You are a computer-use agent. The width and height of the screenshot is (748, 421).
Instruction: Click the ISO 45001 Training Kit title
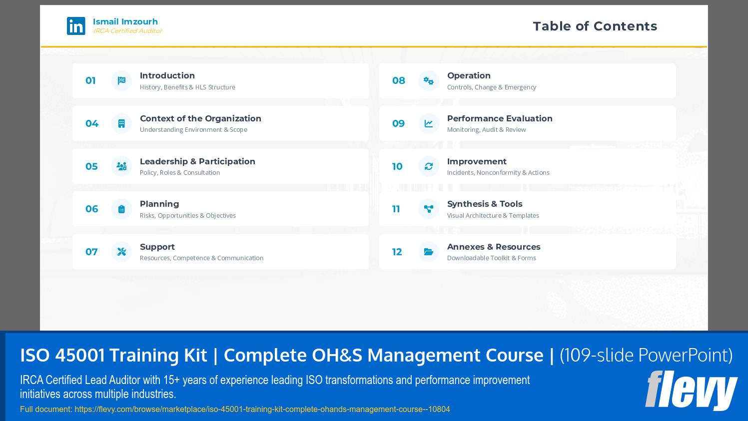280,355
